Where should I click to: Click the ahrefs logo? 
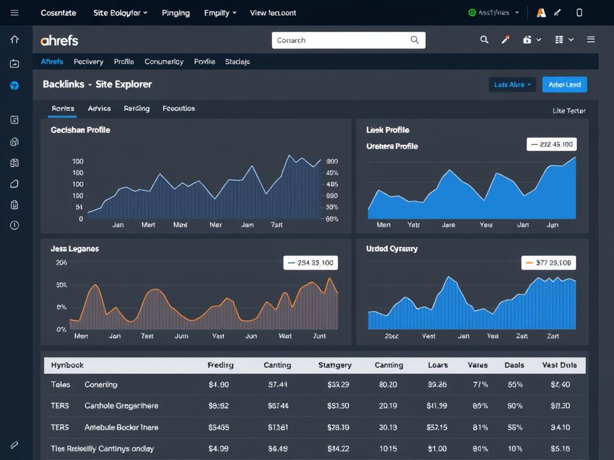(x=59, y=40)
